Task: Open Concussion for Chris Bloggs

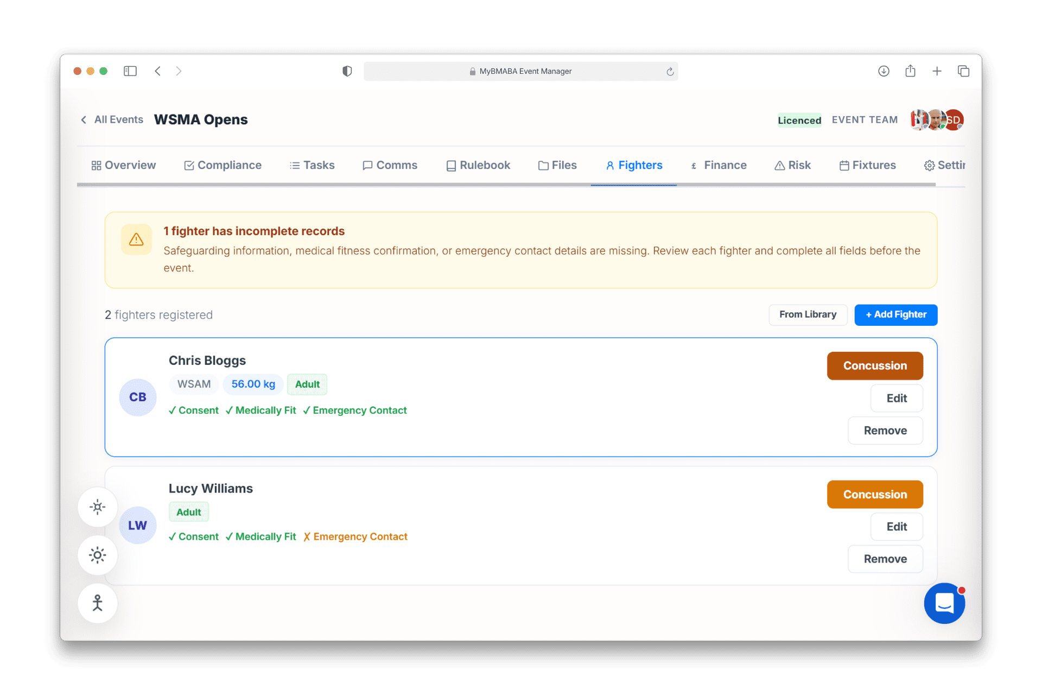Action: click(x=874, y=366)
